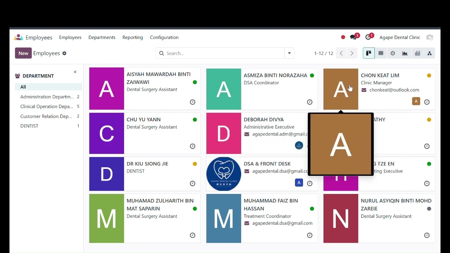Click the offline cloud icon beside Agape Dental Clinic
This screenshot has width=450, height=253.
click(x=429, y=37)
